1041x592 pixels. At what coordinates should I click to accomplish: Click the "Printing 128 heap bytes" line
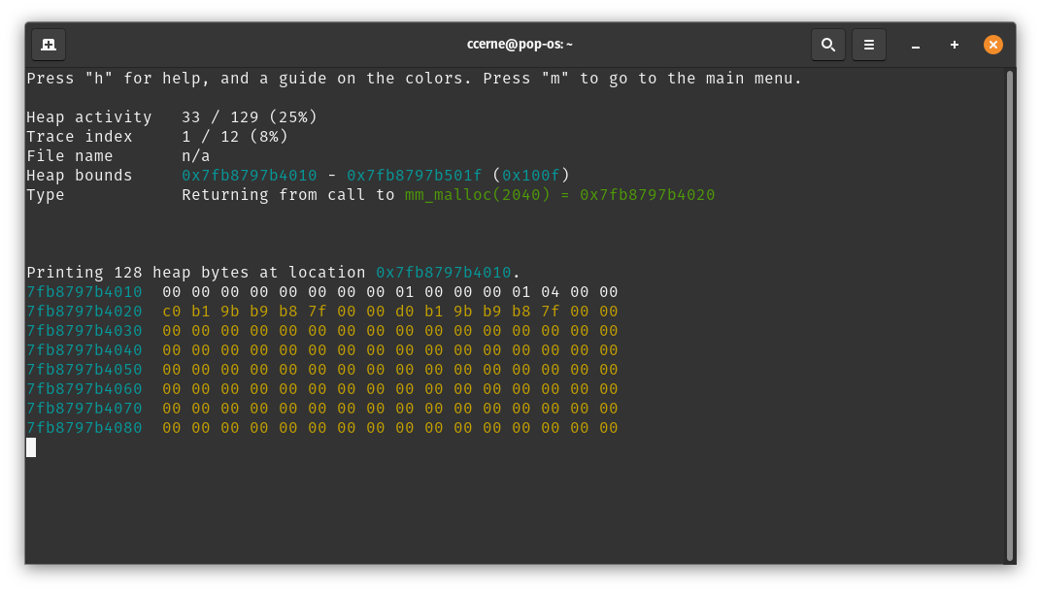tap(194, 273)
